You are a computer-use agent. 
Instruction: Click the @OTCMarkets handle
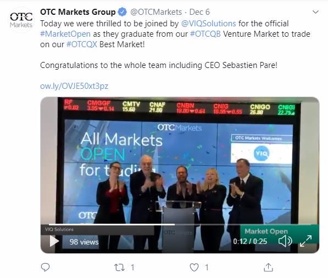156,12
